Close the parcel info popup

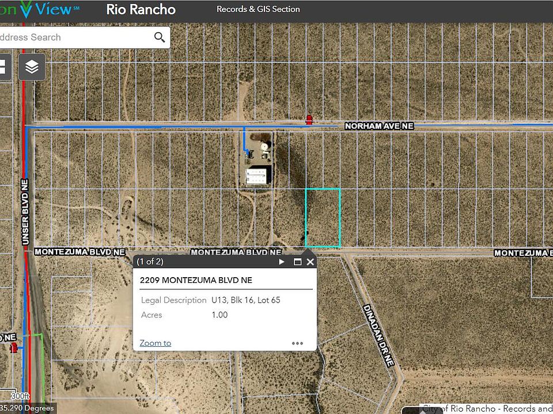(310, 262)
